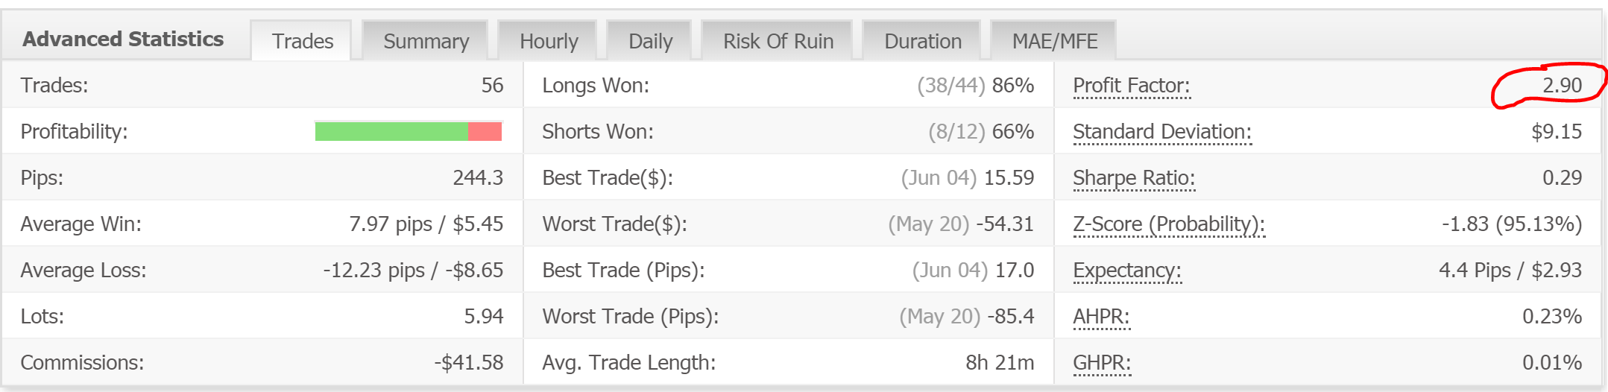Open the Summary tab
Viewport: 1608px width, 392px height.
426,41
